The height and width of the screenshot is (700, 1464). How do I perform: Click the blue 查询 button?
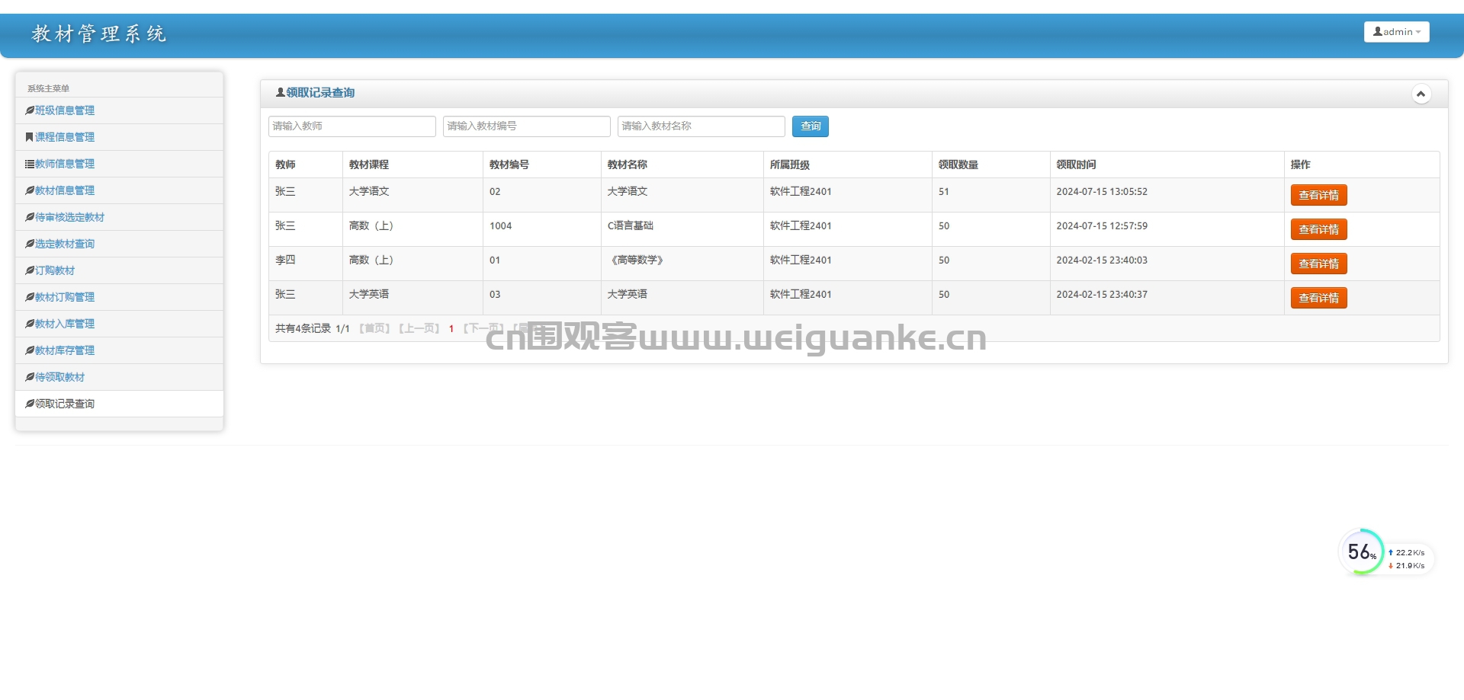[811, 126]
